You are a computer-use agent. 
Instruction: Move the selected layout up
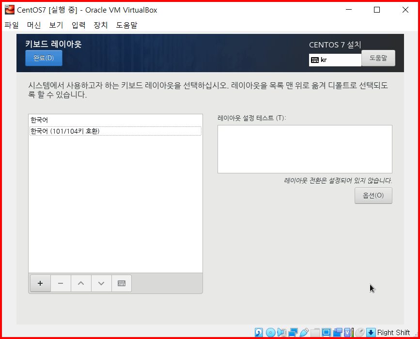[81, 283]
